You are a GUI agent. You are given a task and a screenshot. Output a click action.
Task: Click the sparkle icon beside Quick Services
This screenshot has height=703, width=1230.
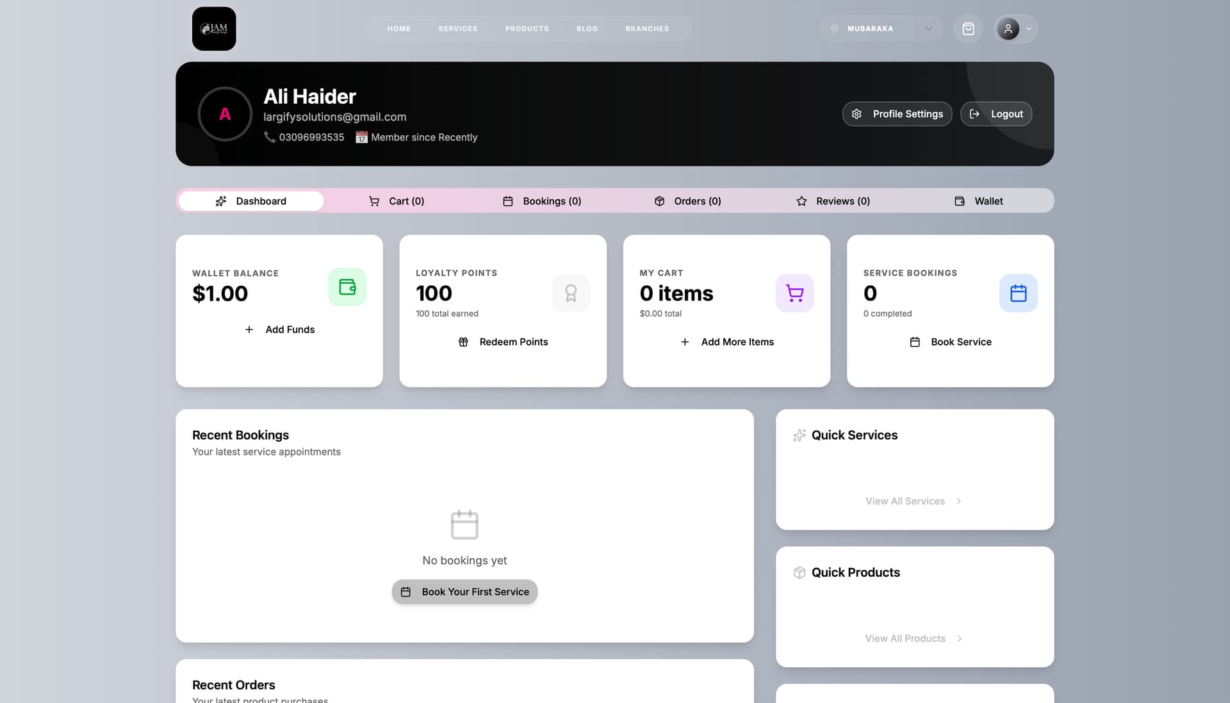[x=799, y=435]
